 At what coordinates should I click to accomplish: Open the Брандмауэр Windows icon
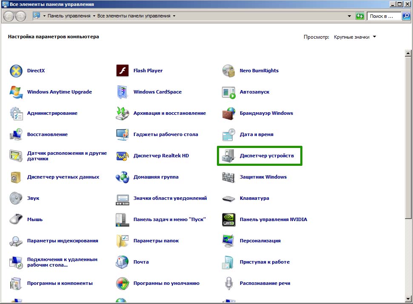pos(229,114)
